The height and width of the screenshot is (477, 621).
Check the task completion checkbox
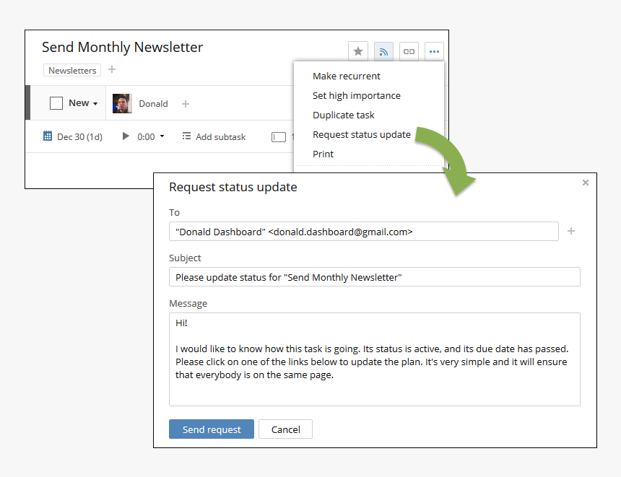[x=56, y=103]
